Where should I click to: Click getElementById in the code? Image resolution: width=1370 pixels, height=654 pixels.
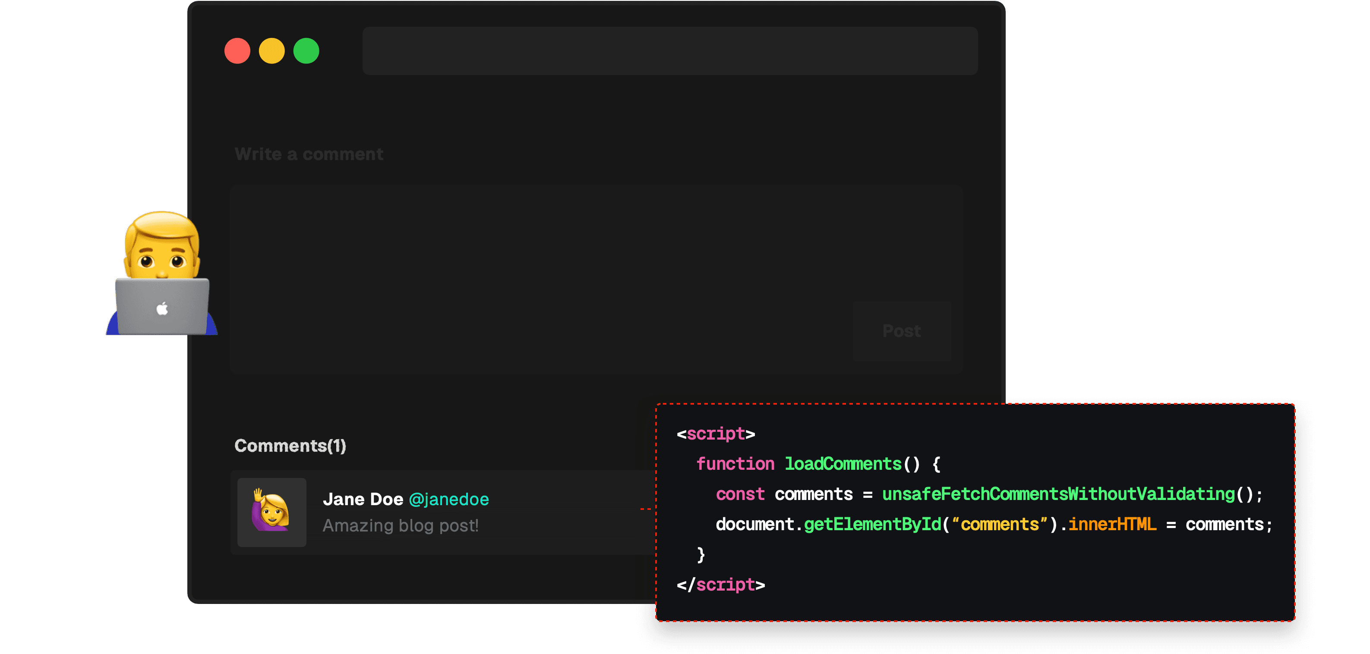(872, 525)
